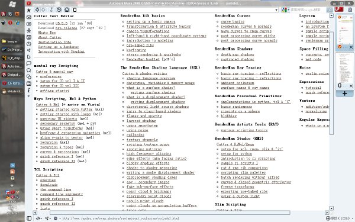Open 'various scripting topics' link
This screenshot has width=355, height=222.
(244, 130)
